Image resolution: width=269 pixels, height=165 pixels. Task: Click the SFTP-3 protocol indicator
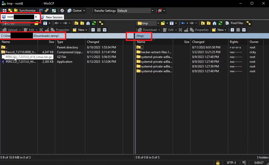(x=231, y=162)
